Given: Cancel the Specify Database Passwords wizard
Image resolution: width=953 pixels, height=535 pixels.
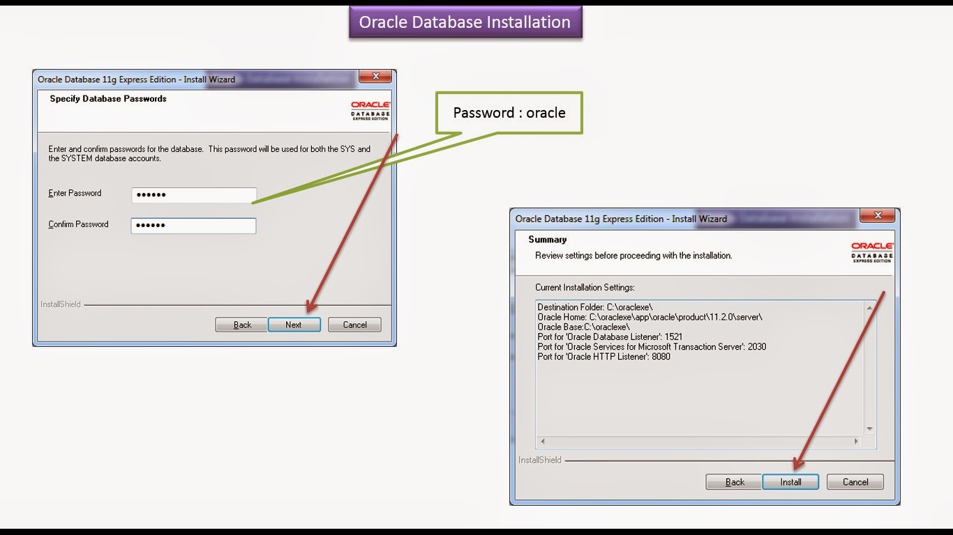Looking at the screenshot, I should [354, 325].
